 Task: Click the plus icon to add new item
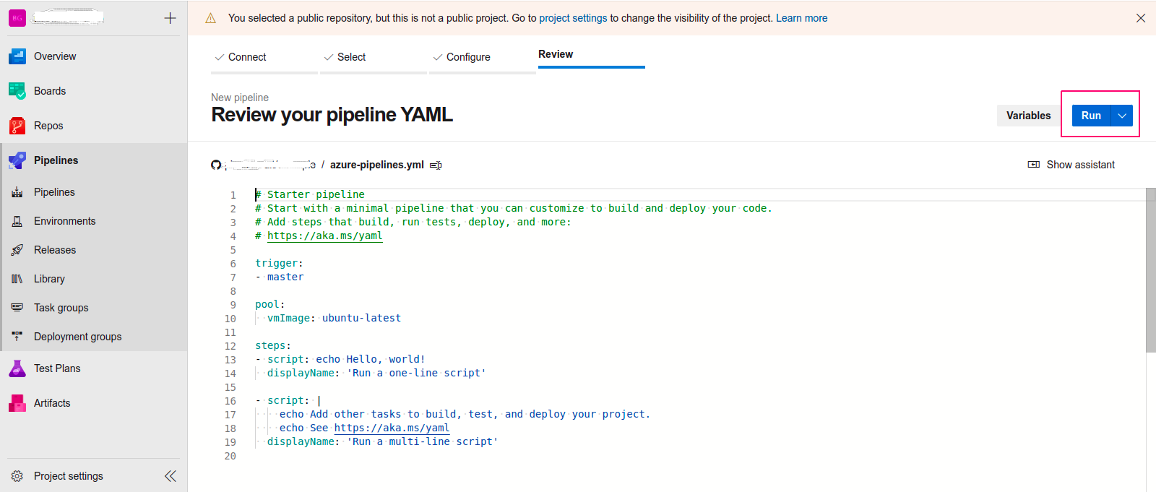[171, 18]
